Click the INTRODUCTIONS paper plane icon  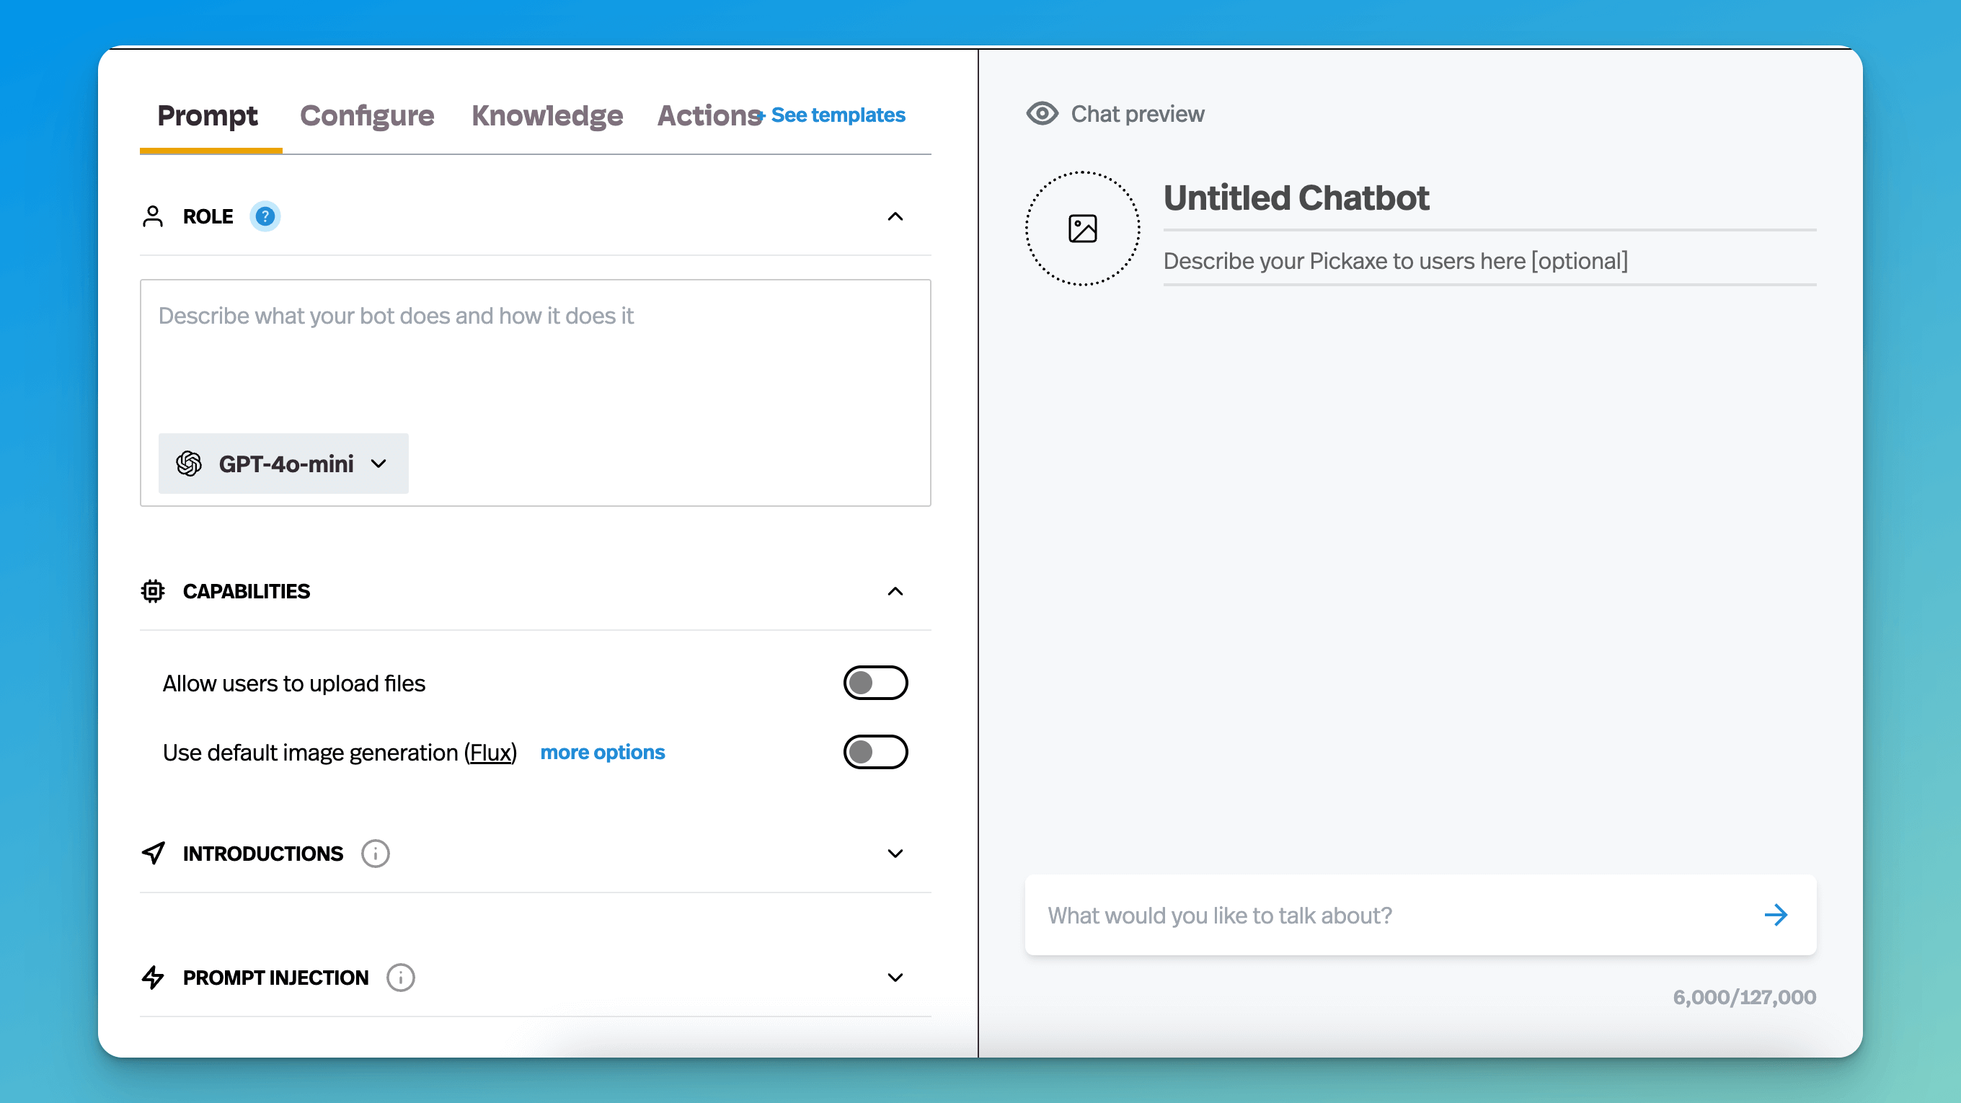[153, 854]
